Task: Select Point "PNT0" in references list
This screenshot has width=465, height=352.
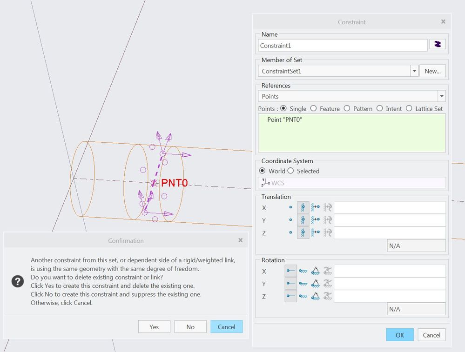Action: 288,120
